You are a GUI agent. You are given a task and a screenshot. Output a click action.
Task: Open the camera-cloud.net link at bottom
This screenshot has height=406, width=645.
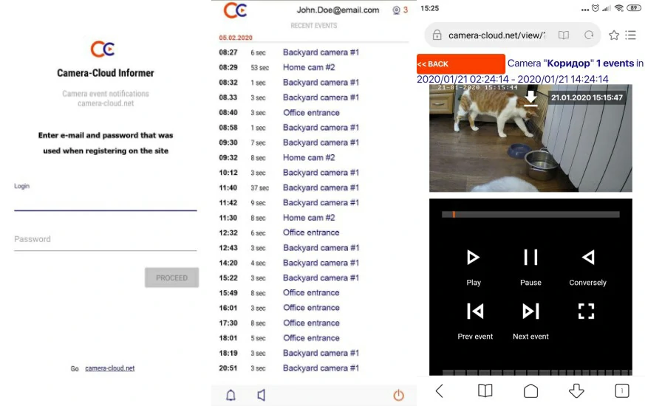click(x=110, y=368)
